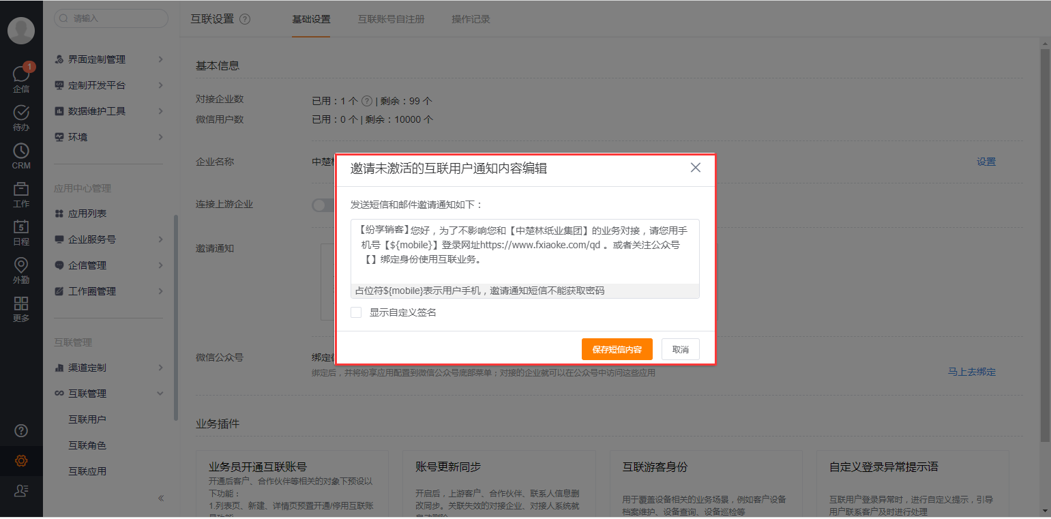Click the 业务员开通互联账号 plugin card title
The image size is (1051, 519).
258,467
